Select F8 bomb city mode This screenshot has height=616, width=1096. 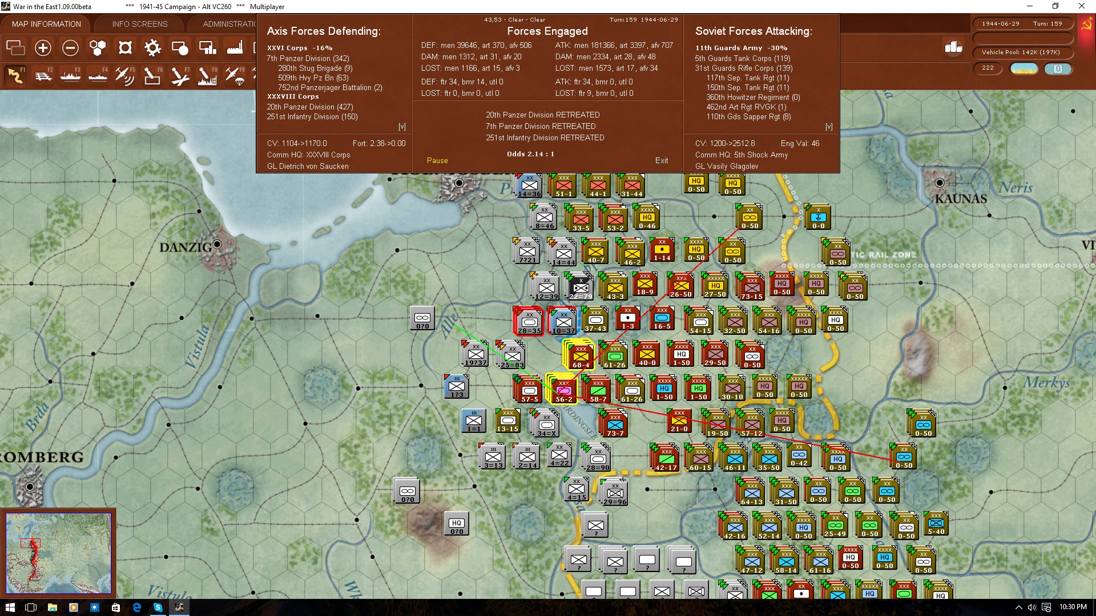[x=207, y=75]
